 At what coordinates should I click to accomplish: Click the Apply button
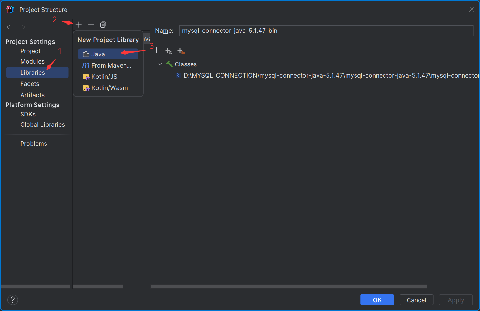[x=456, y=300]
